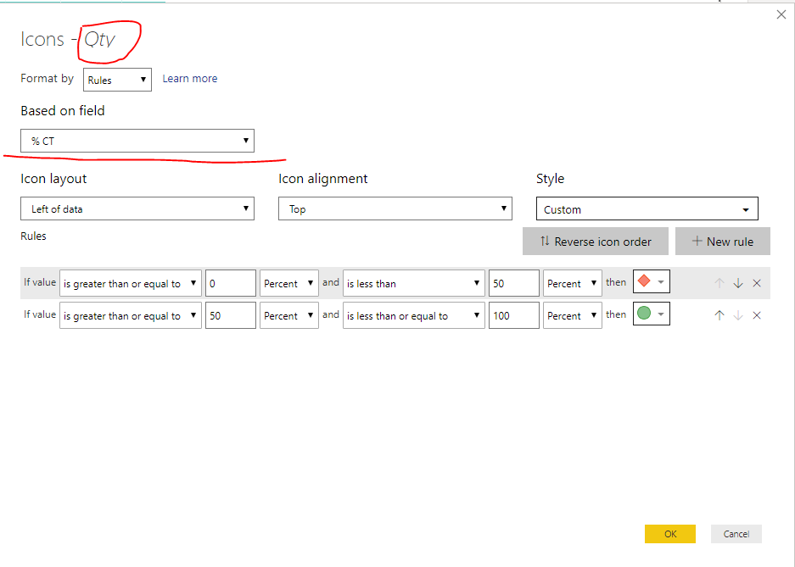The image size is (795, 567).
Task: Click second rule's maximum value field showing 100
Action: [x=513, y=315]
